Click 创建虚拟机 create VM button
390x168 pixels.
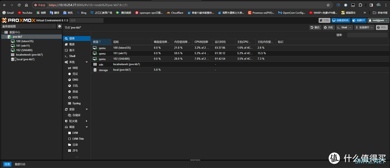(x=341, y=20)
